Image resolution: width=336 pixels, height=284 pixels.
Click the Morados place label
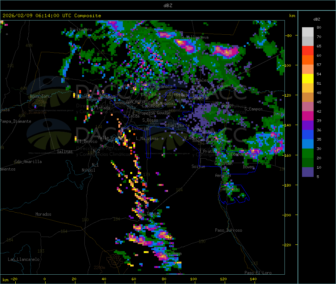(43, 214)
